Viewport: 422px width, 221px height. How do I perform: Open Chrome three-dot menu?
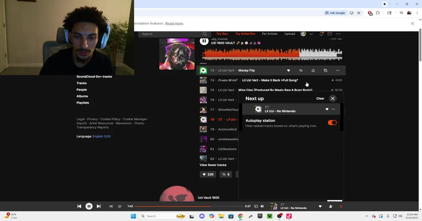pyautogui.click(x=417, y=13)
